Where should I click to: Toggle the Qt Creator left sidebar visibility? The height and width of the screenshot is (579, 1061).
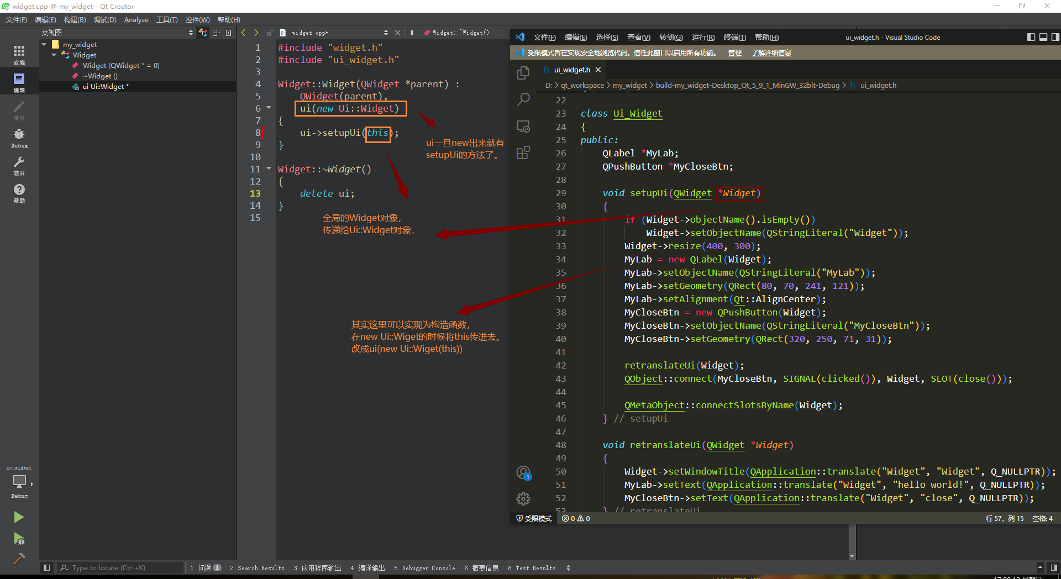click(47, 567)
